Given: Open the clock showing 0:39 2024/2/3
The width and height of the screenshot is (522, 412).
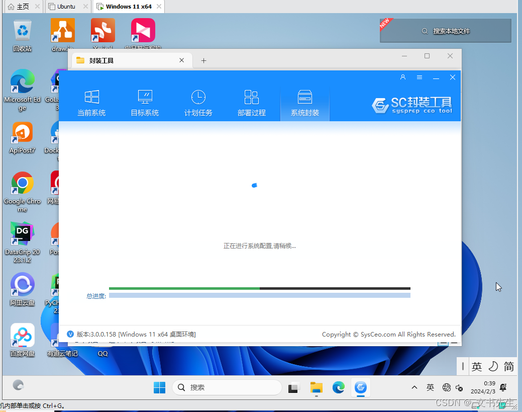Looking at the screenshot, I should 483,387.
